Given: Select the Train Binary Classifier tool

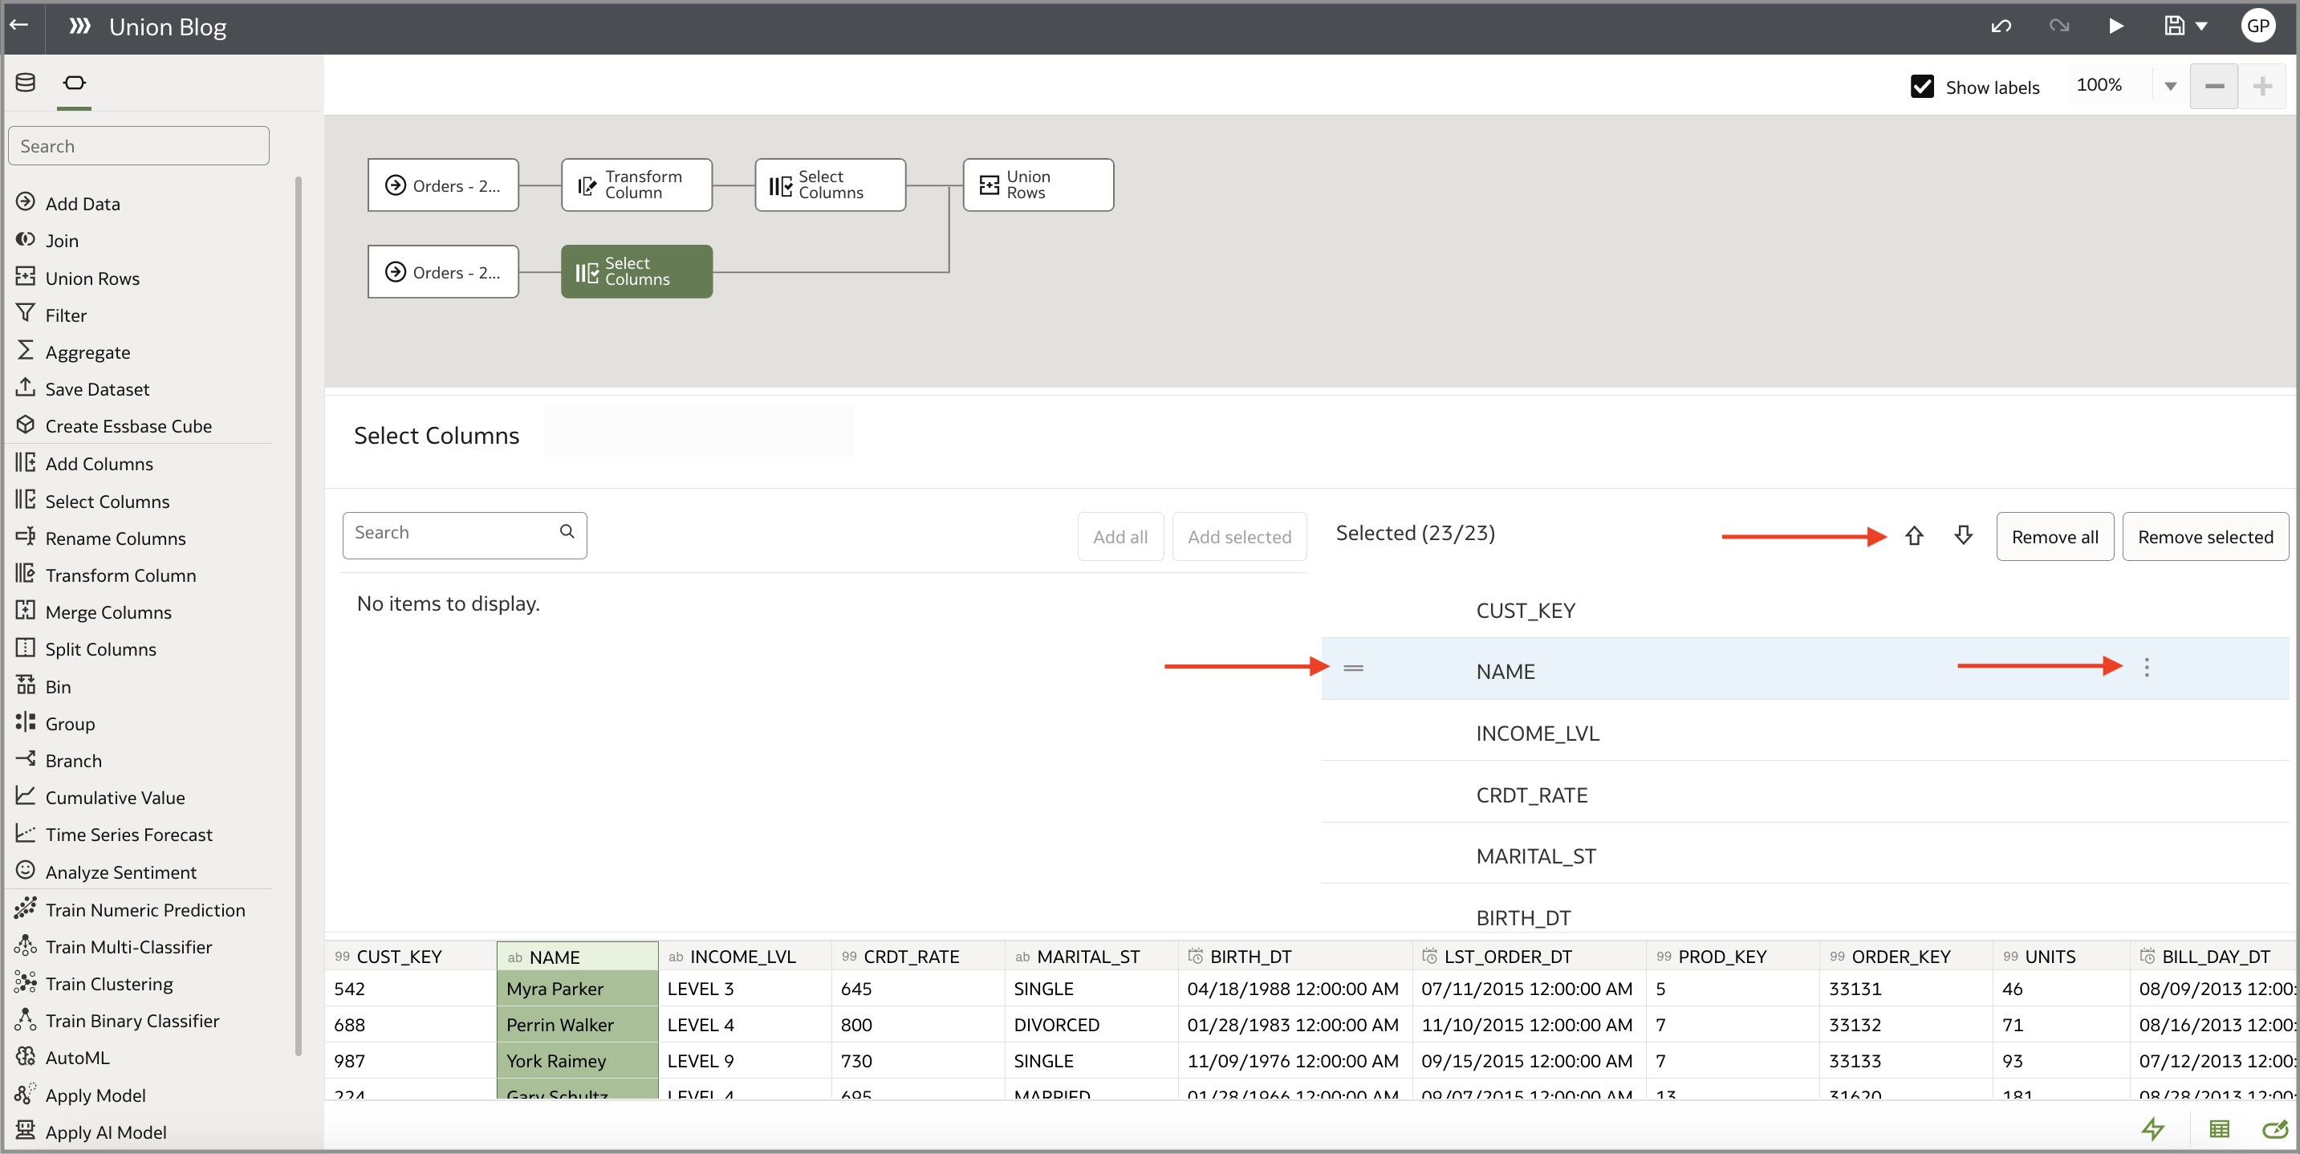Looking at the screenshot, I should 132,1020.
